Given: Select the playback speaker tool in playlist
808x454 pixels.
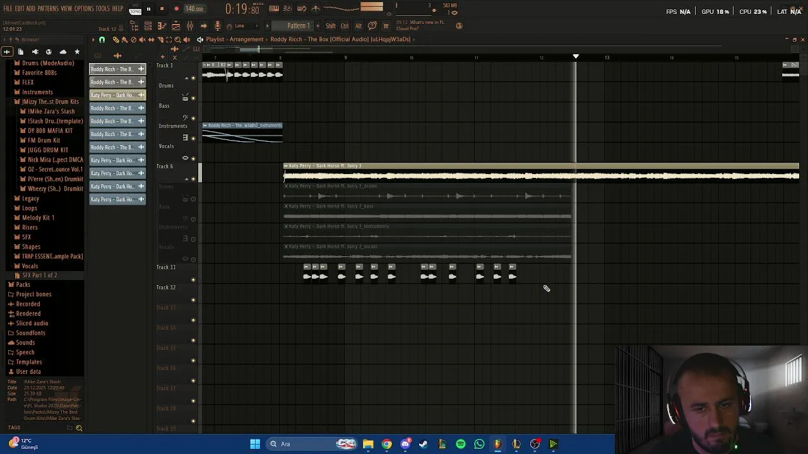Looking at the screenshot, I should pos(186,40).
